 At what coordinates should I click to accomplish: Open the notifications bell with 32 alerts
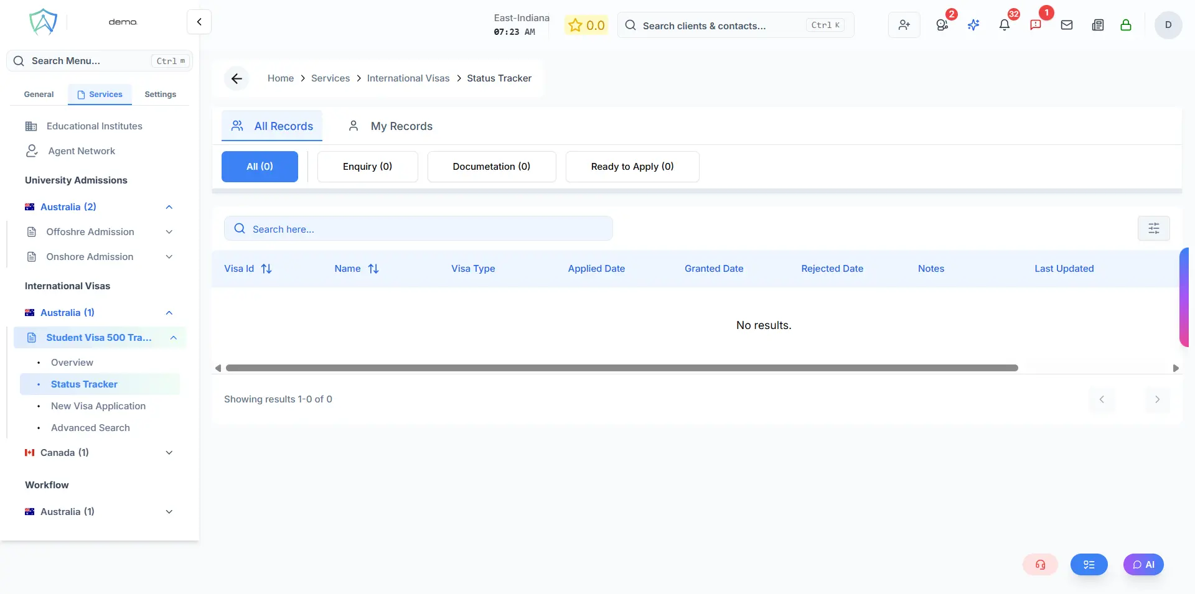1004,25
